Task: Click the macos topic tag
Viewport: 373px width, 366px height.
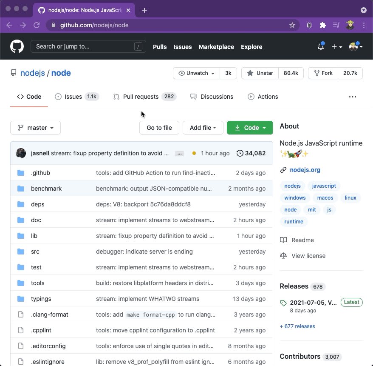Action: 325,198
